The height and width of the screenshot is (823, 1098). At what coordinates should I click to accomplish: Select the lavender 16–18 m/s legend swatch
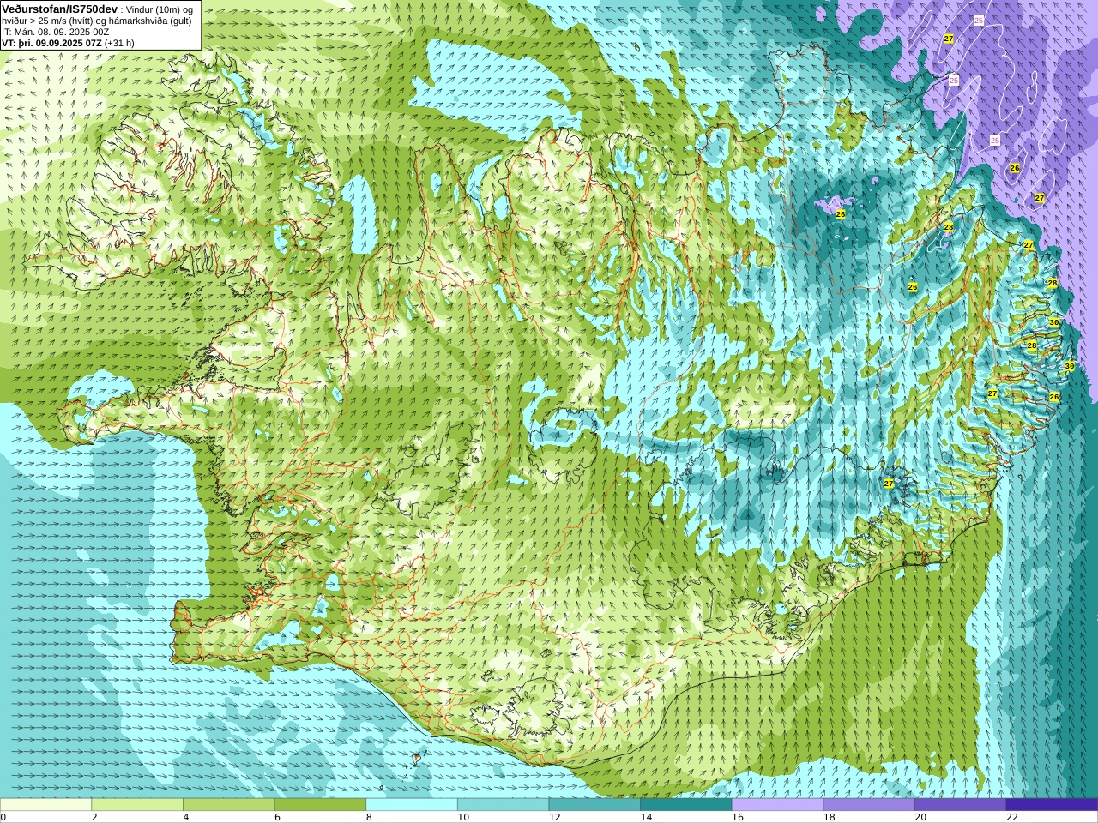coord(777,805)
